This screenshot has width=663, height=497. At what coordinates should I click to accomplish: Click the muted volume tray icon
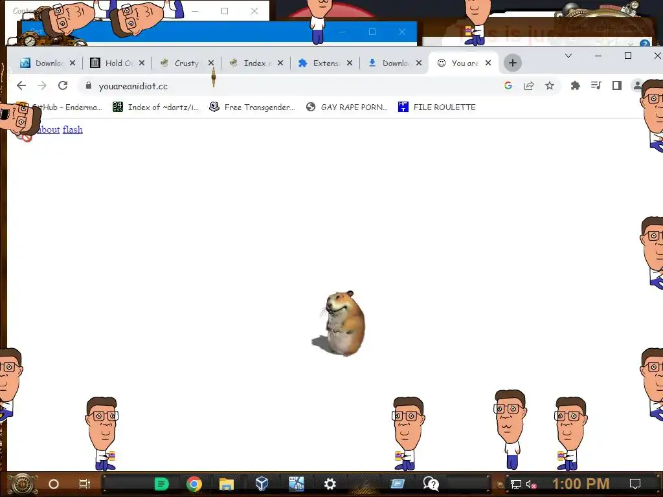[531, 484]
